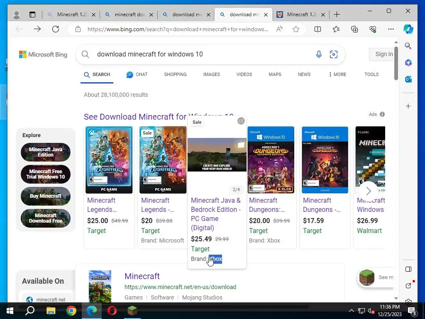Screen dimensions: 425x319
Task: Go forward with the arrow button
Action: point(37,29)
